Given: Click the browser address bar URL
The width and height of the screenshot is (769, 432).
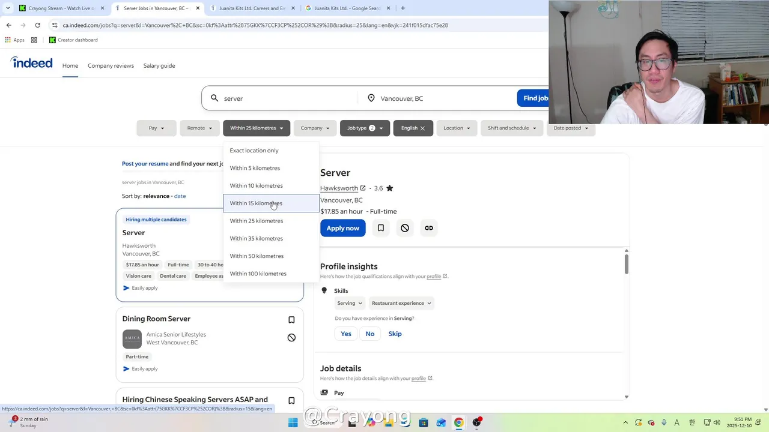Looking at the screenshot, I should [x=255, y=25].
